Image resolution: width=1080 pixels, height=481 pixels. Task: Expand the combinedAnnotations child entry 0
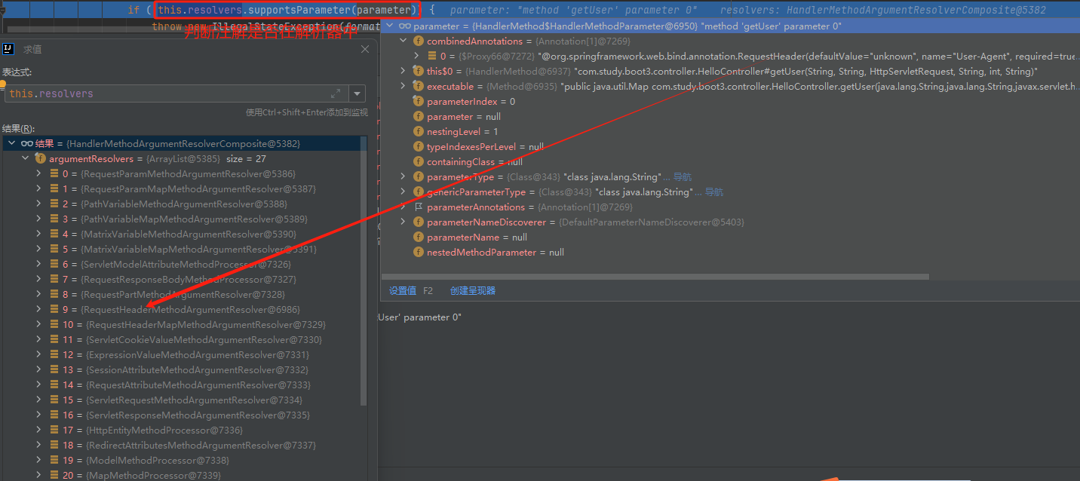[x=417, y=56]
